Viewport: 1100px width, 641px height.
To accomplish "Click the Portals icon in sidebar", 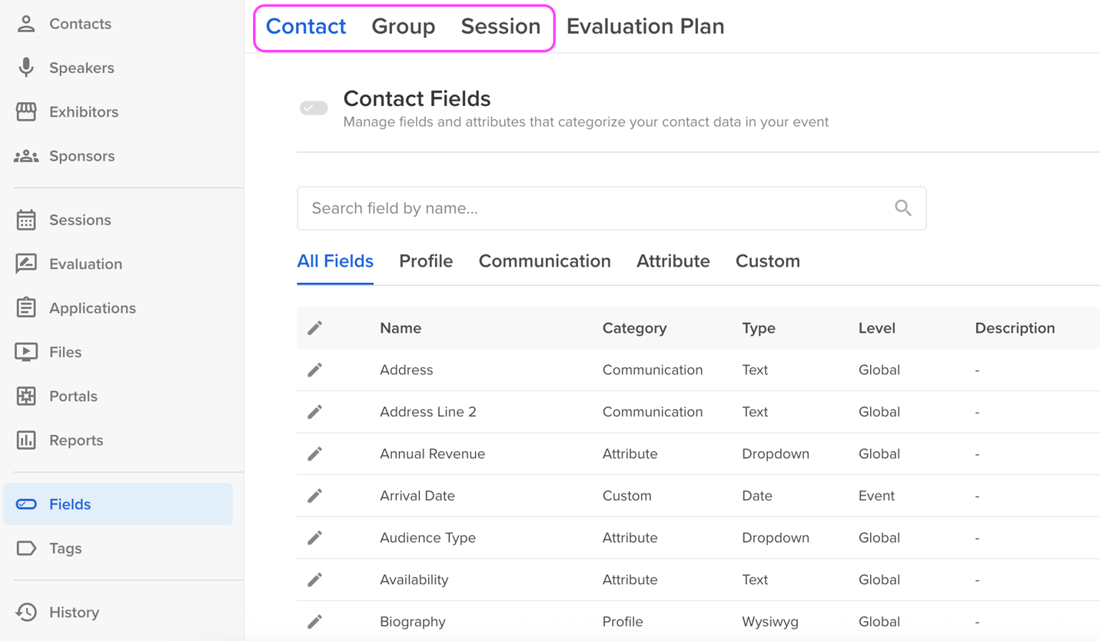I will point(26,397).
